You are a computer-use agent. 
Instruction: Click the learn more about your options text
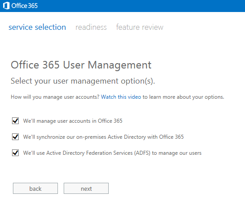[183, 97]
